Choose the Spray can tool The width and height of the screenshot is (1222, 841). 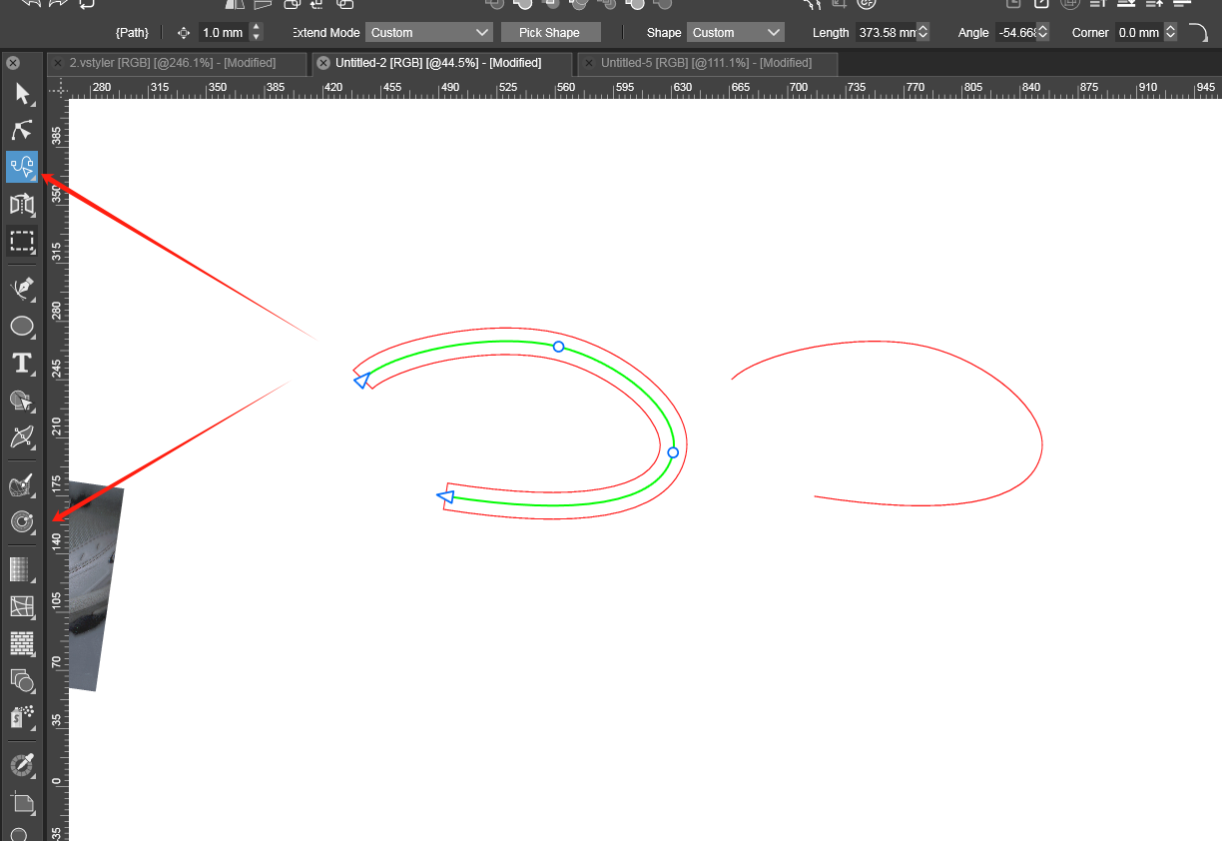point(22,716)
